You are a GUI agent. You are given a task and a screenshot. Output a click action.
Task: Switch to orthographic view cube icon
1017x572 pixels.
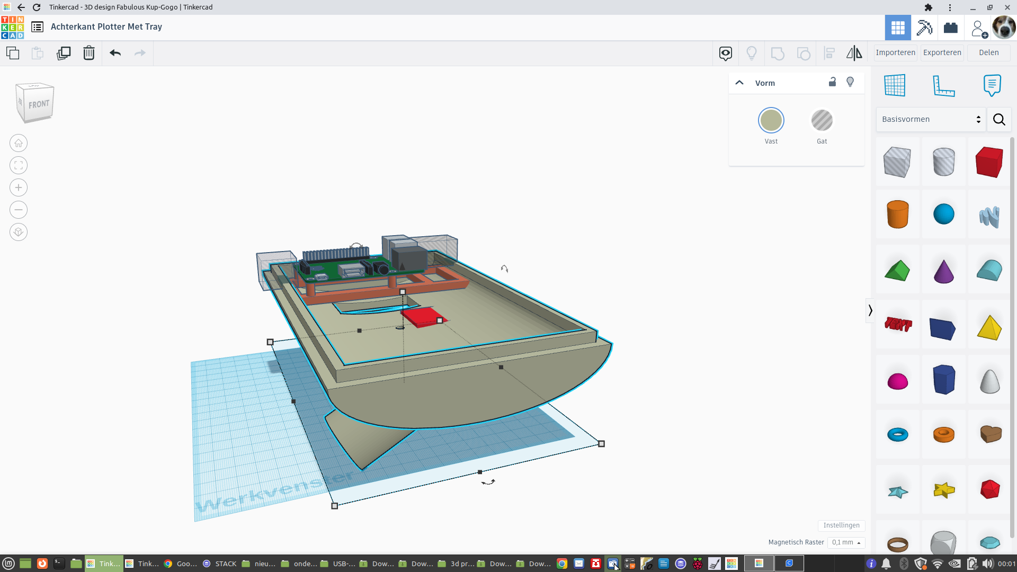pyautogui.click(x=19, y=232)
